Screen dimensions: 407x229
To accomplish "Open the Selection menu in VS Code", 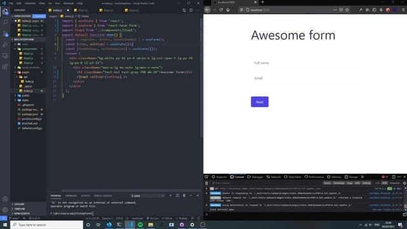I will (x=30, y=3).
